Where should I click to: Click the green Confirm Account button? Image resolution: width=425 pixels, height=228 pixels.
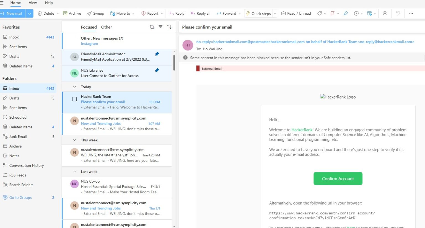pos(338,179)
